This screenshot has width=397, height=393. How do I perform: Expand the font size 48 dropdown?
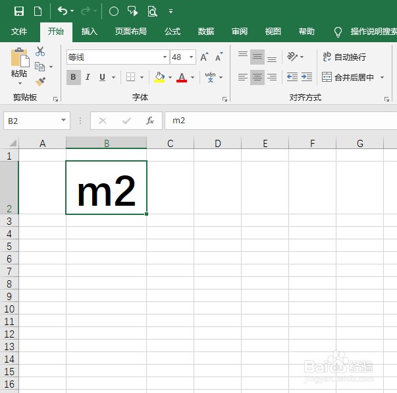pos(191,57)
